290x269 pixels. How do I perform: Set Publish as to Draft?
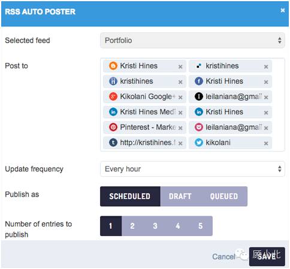[180, 197]
